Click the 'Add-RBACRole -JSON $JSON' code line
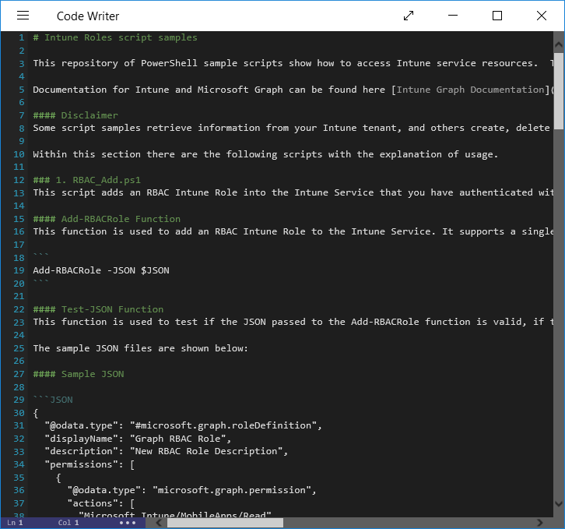This screenshot has height=529, width=565. (101, 270)
